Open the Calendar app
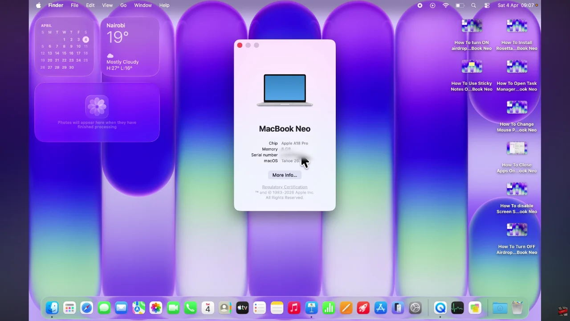This screenshot has width=570, height=321. coord(208,308)
